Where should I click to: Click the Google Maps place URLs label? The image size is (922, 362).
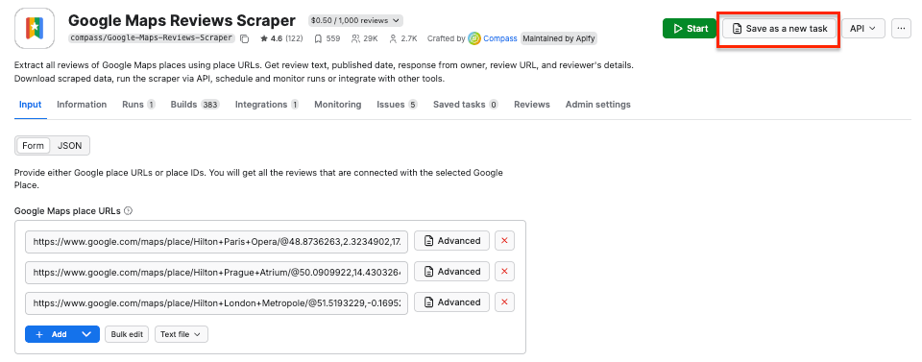tap(67, 210)
